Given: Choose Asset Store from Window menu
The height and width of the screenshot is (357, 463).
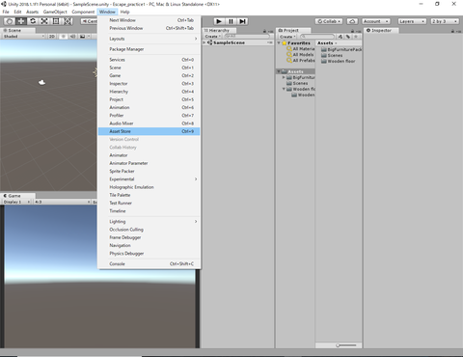Looking at the screenshot, I should pos(149,131).
